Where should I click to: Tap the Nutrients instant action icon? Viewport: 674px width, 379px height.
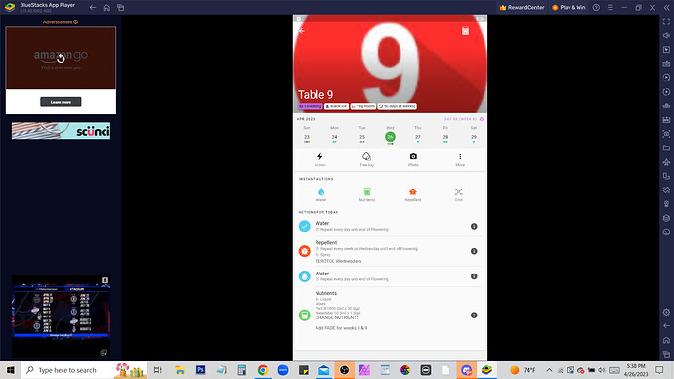point(367,194)
